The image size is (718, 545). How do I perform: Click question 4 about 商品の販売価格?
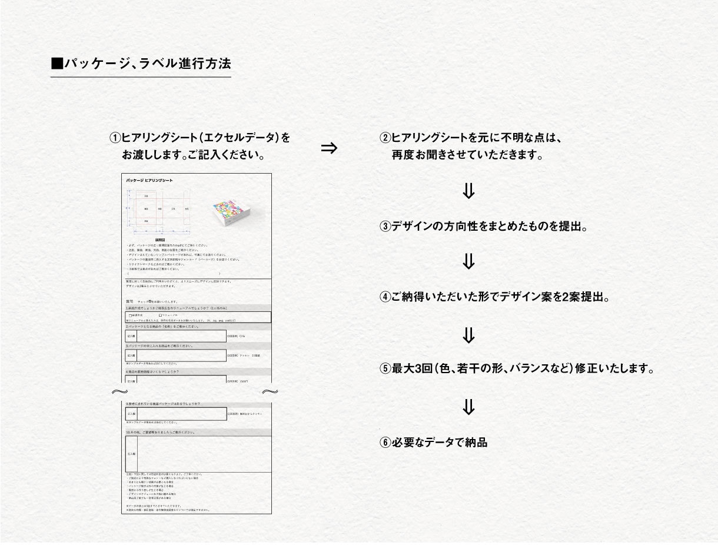point(152,372)
